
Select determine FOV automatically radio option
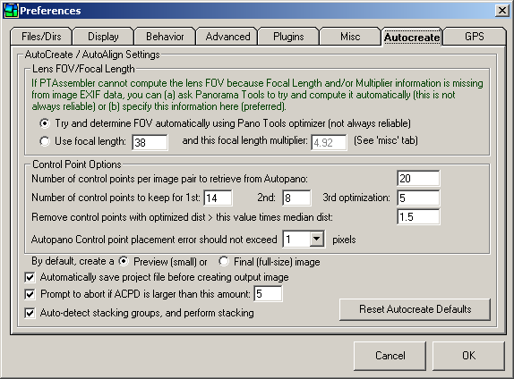(x=45, y=123)
